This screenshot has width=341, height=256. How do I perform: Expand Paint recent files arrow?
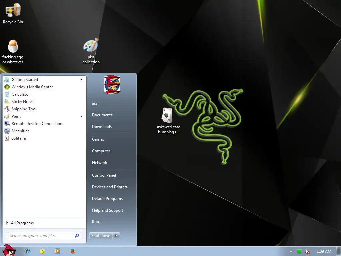[x=81, y=116]
